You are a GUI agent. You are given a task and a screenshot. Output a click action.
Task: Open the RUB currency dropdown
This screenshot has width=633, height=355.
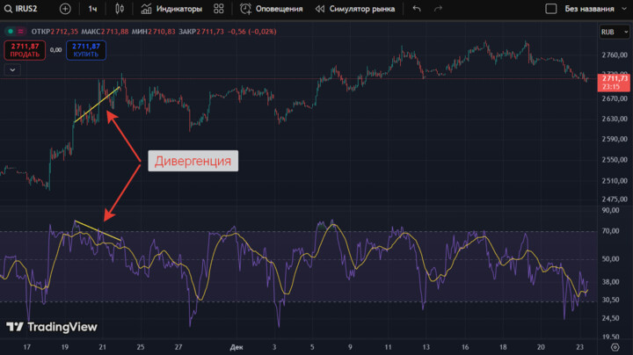(611, 32)
